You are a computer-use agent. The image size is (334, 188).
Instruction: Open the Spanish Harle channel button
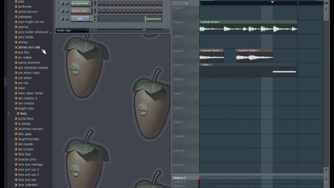tap(80, 11)
